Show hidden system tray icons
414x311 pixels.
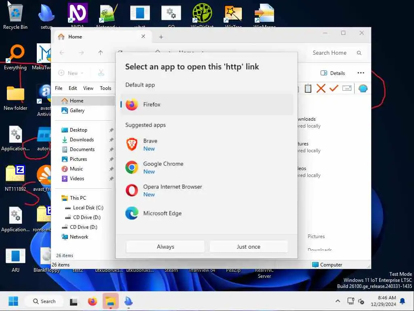point(338,301)
